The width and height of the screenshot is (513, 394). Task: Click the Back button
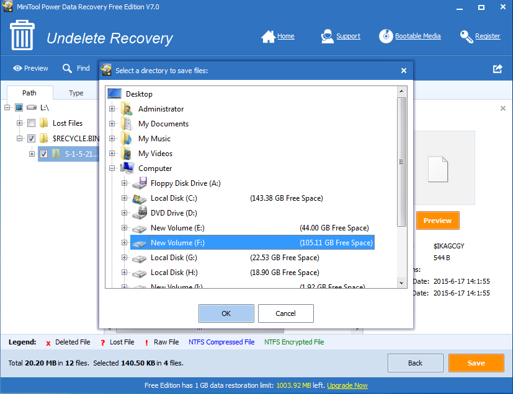415,363
